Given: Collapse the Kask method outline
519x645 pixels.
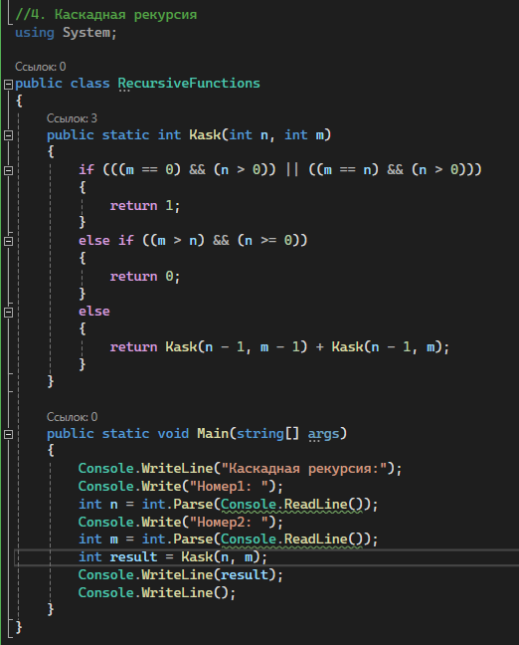Looking at the screenshot, I should click(8, 135).
